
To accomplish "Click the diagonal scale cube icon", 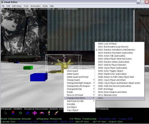I will pos(56,113).
